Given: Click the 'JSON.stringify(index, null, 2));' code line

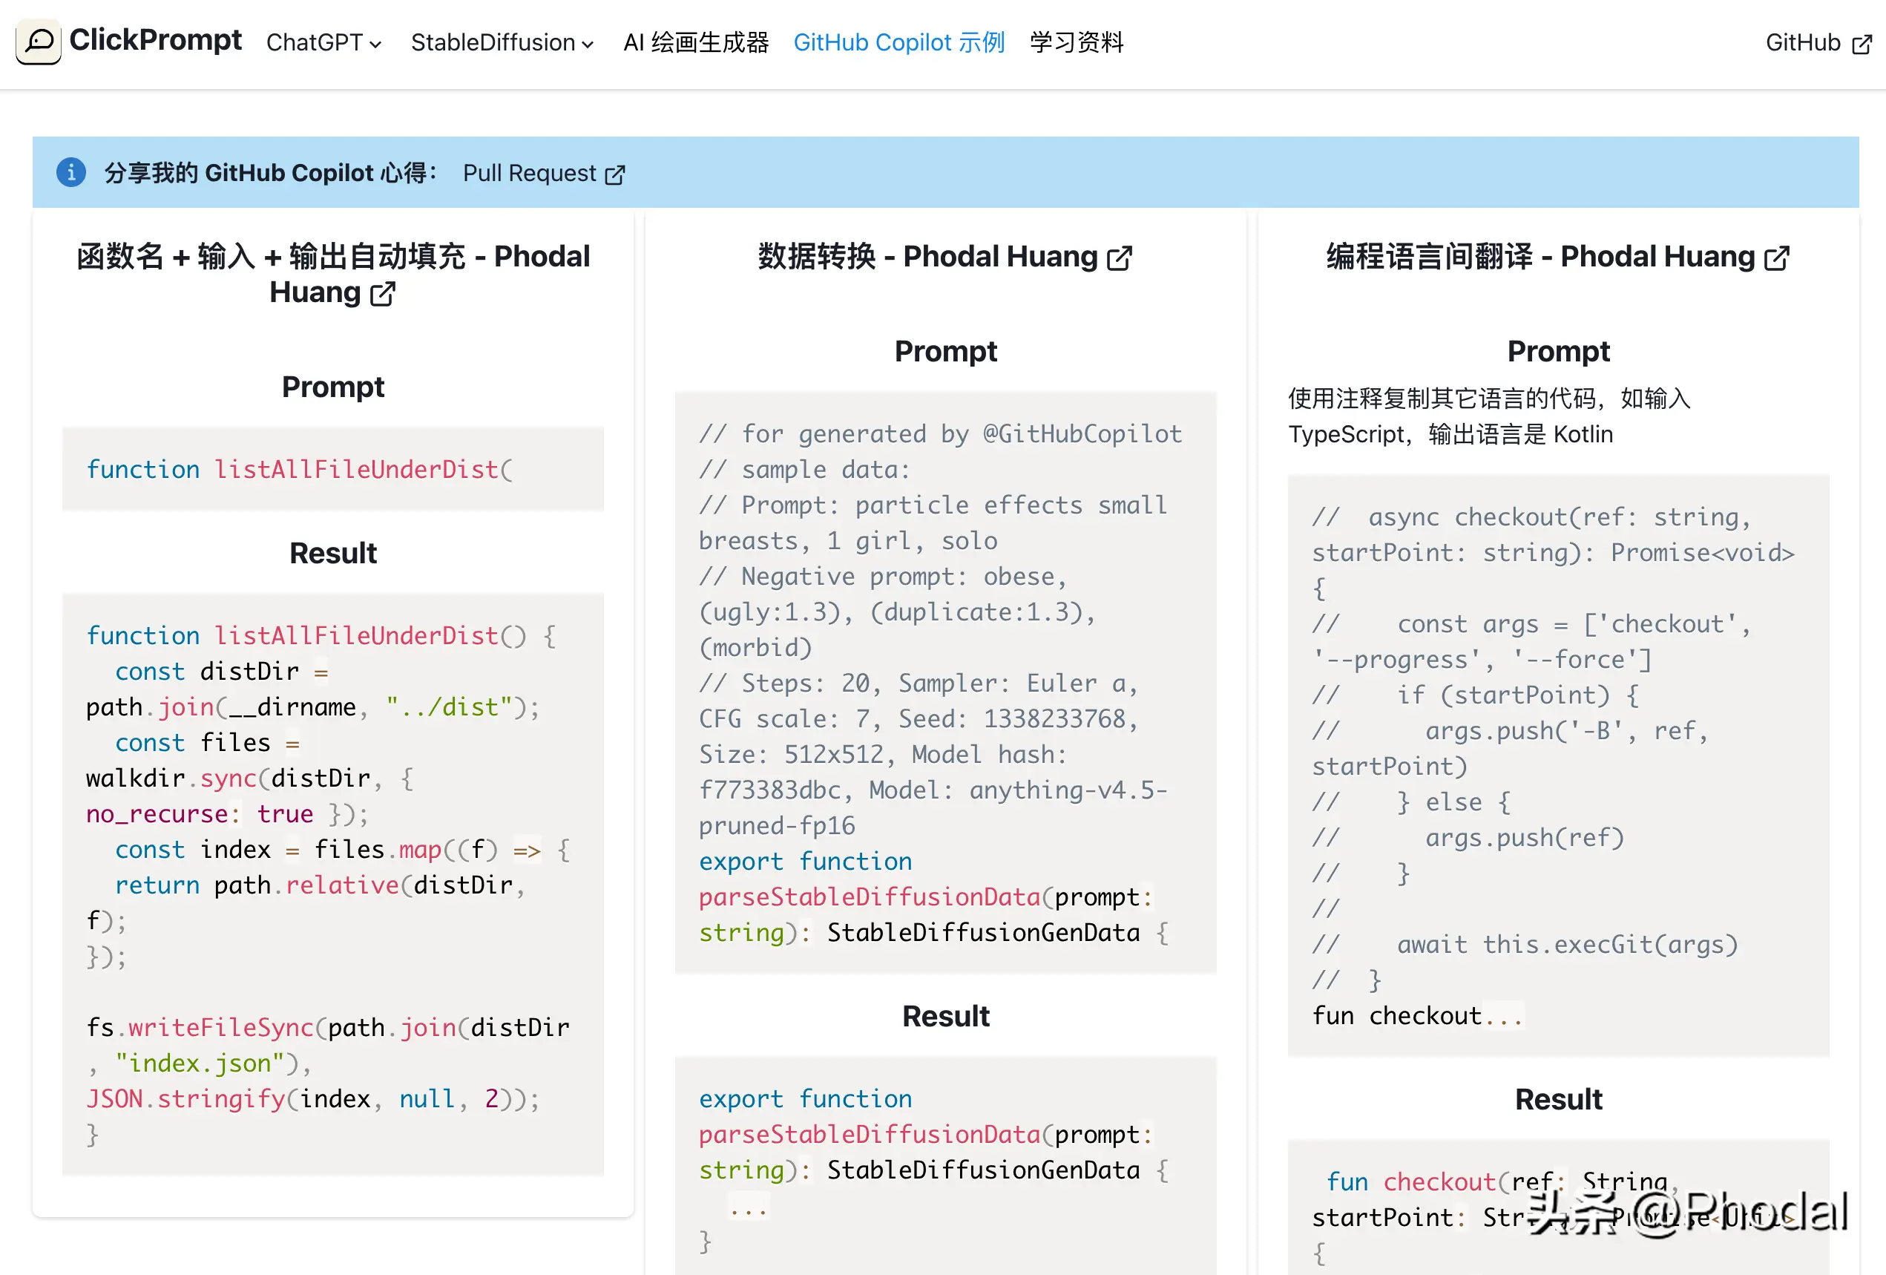Looking at the screenshot, I should [x=312, y=1099].
